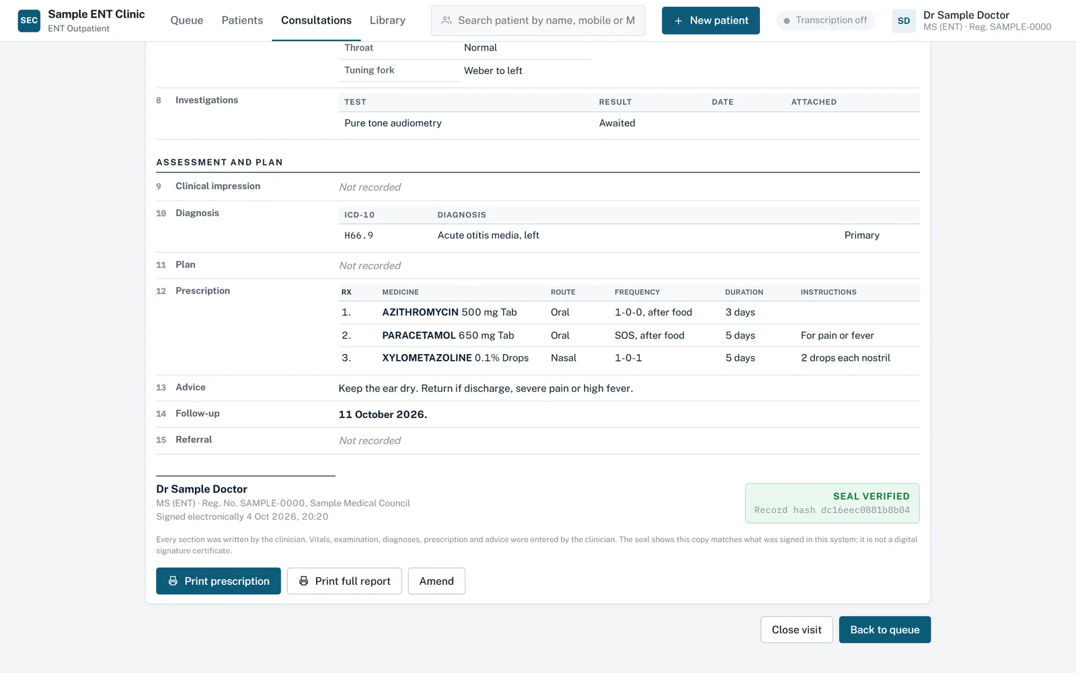Select the XYLOMETAZOLINE 0.1% Drops medicine
Viewport: 1076px width, 673px height.
455,358
